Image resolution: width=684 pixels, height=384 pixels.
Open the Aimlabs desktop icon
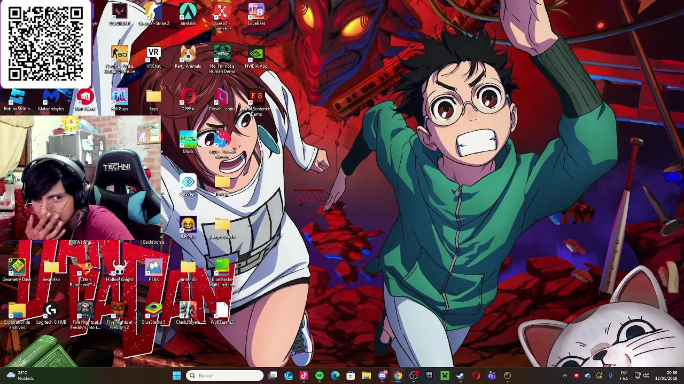[188, 14]
